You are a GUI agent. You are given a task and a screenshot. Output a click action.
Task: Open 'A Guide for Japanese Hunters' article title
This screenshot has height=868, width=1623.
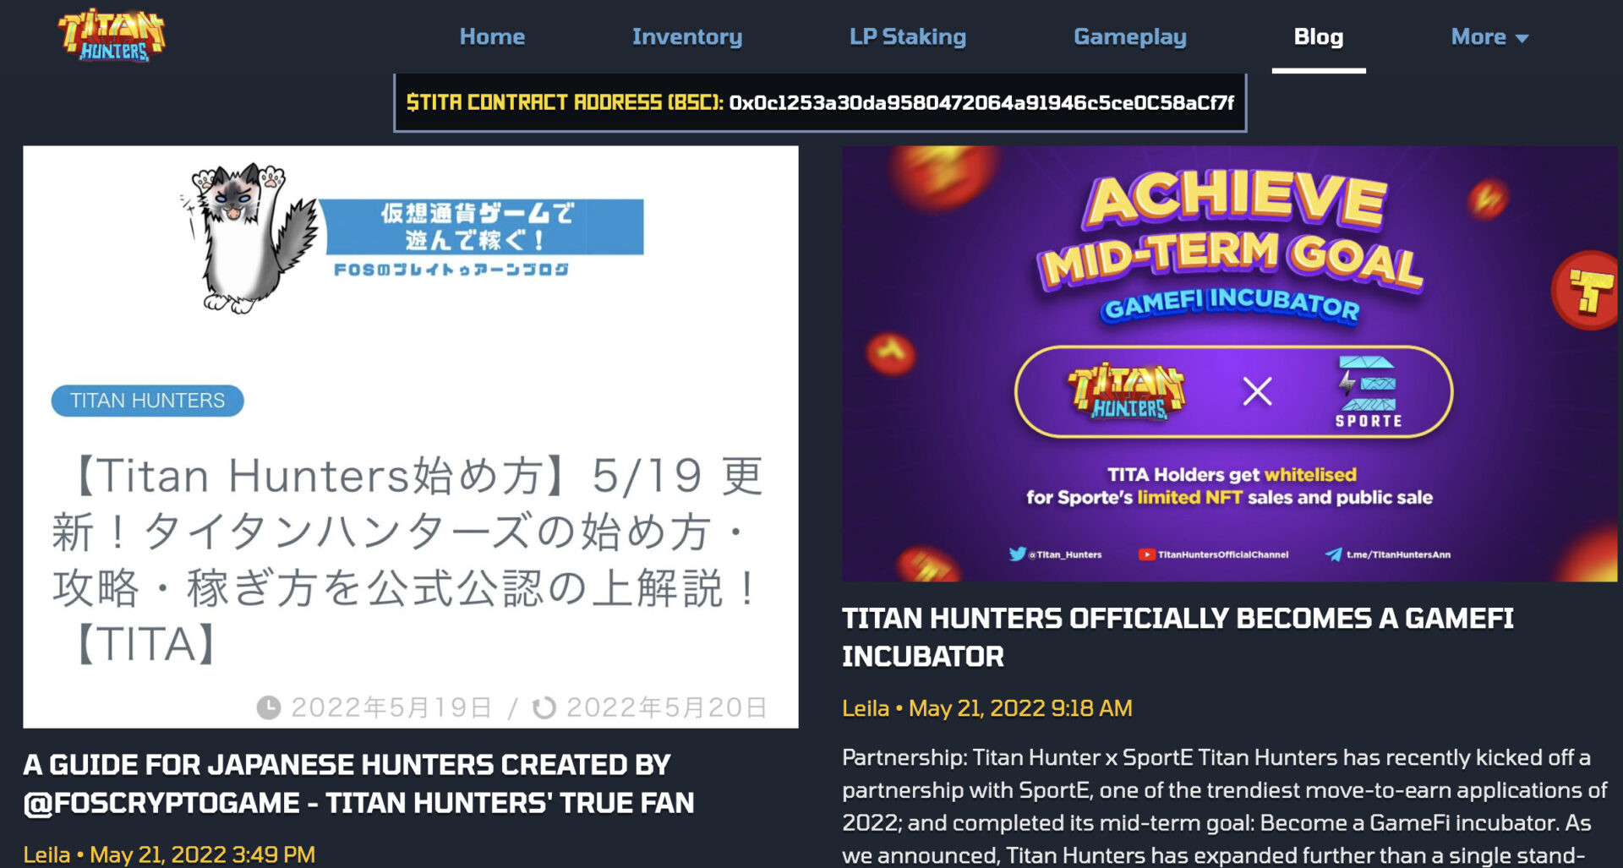click(x=359, y=783)
